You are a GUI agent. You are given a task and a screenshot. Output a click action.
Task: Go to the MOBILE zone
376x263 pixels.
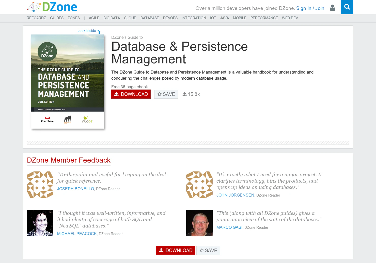[240, 18]
